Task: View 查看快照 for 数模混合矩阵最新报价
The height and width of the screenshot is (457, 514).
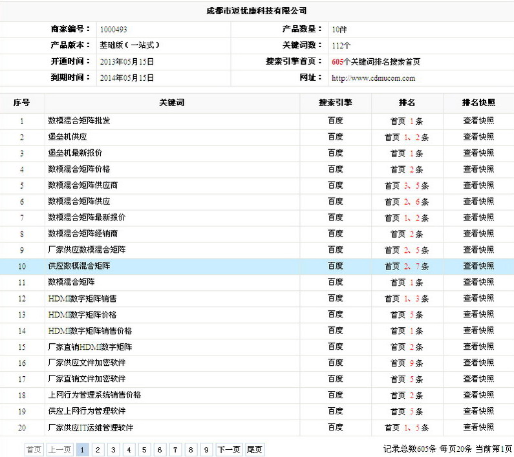Action: [x=478, y=217]
